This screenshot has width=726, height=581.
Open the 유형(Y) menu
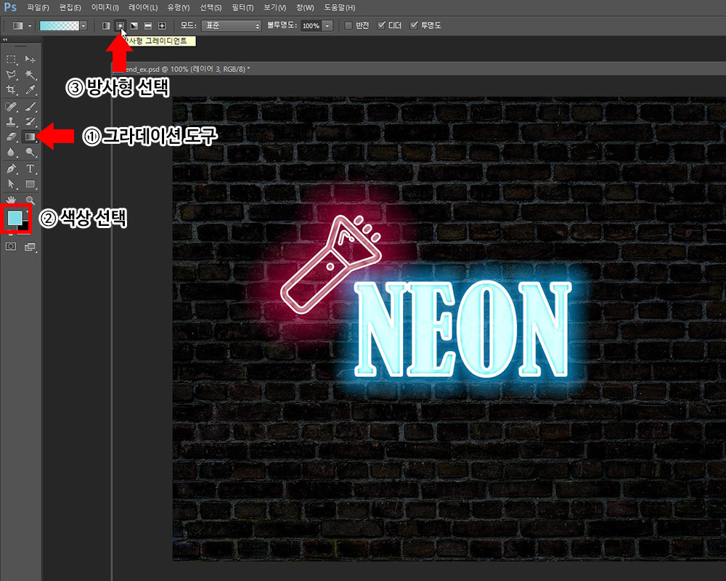pos(179,8)
